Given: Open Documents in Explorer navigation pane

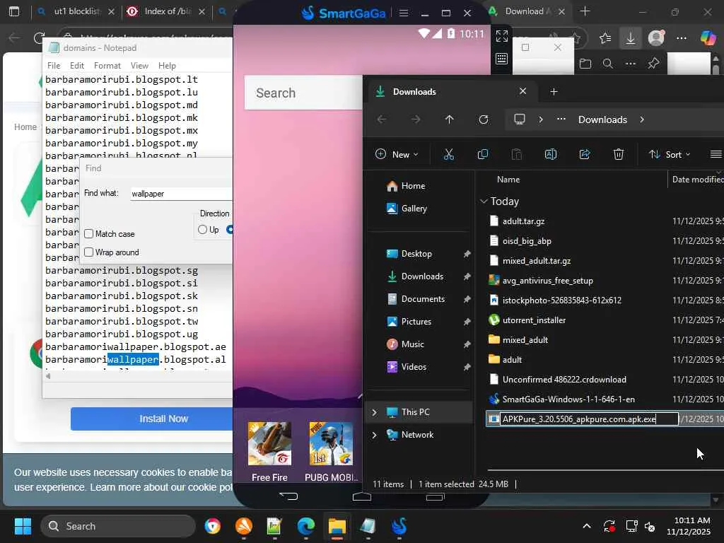Looking at the screenshot, I should [x=416, y=299].
